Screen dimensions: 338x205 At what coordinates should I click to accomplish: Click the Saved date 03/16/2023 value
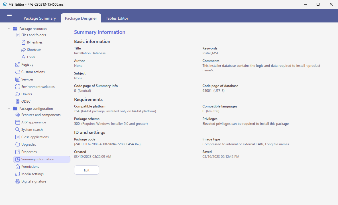pyautogui.click(x=221, y=157)
